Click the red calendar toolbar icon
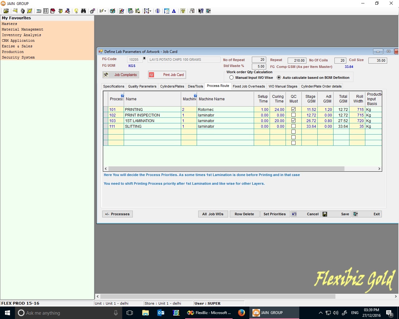Screen dimensions: 399x319 [x=53, y=11]
